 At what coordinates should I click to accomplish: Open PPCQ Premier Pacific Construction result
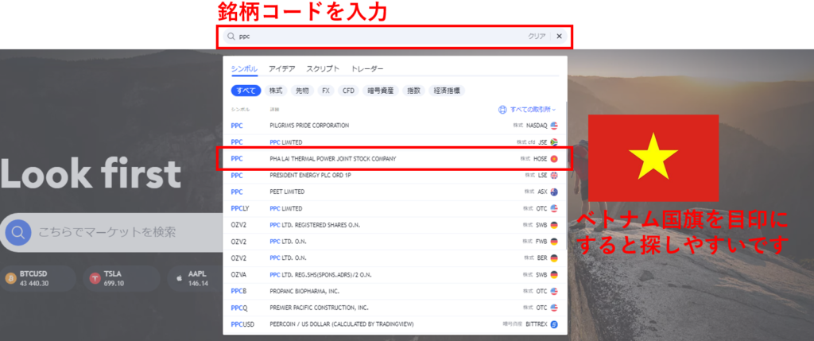pos(394,308)
